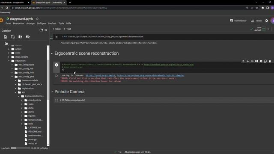The height and width of the screenshot is (154, 274).
Task: Select the demo folder
Action: pos(31,112)
